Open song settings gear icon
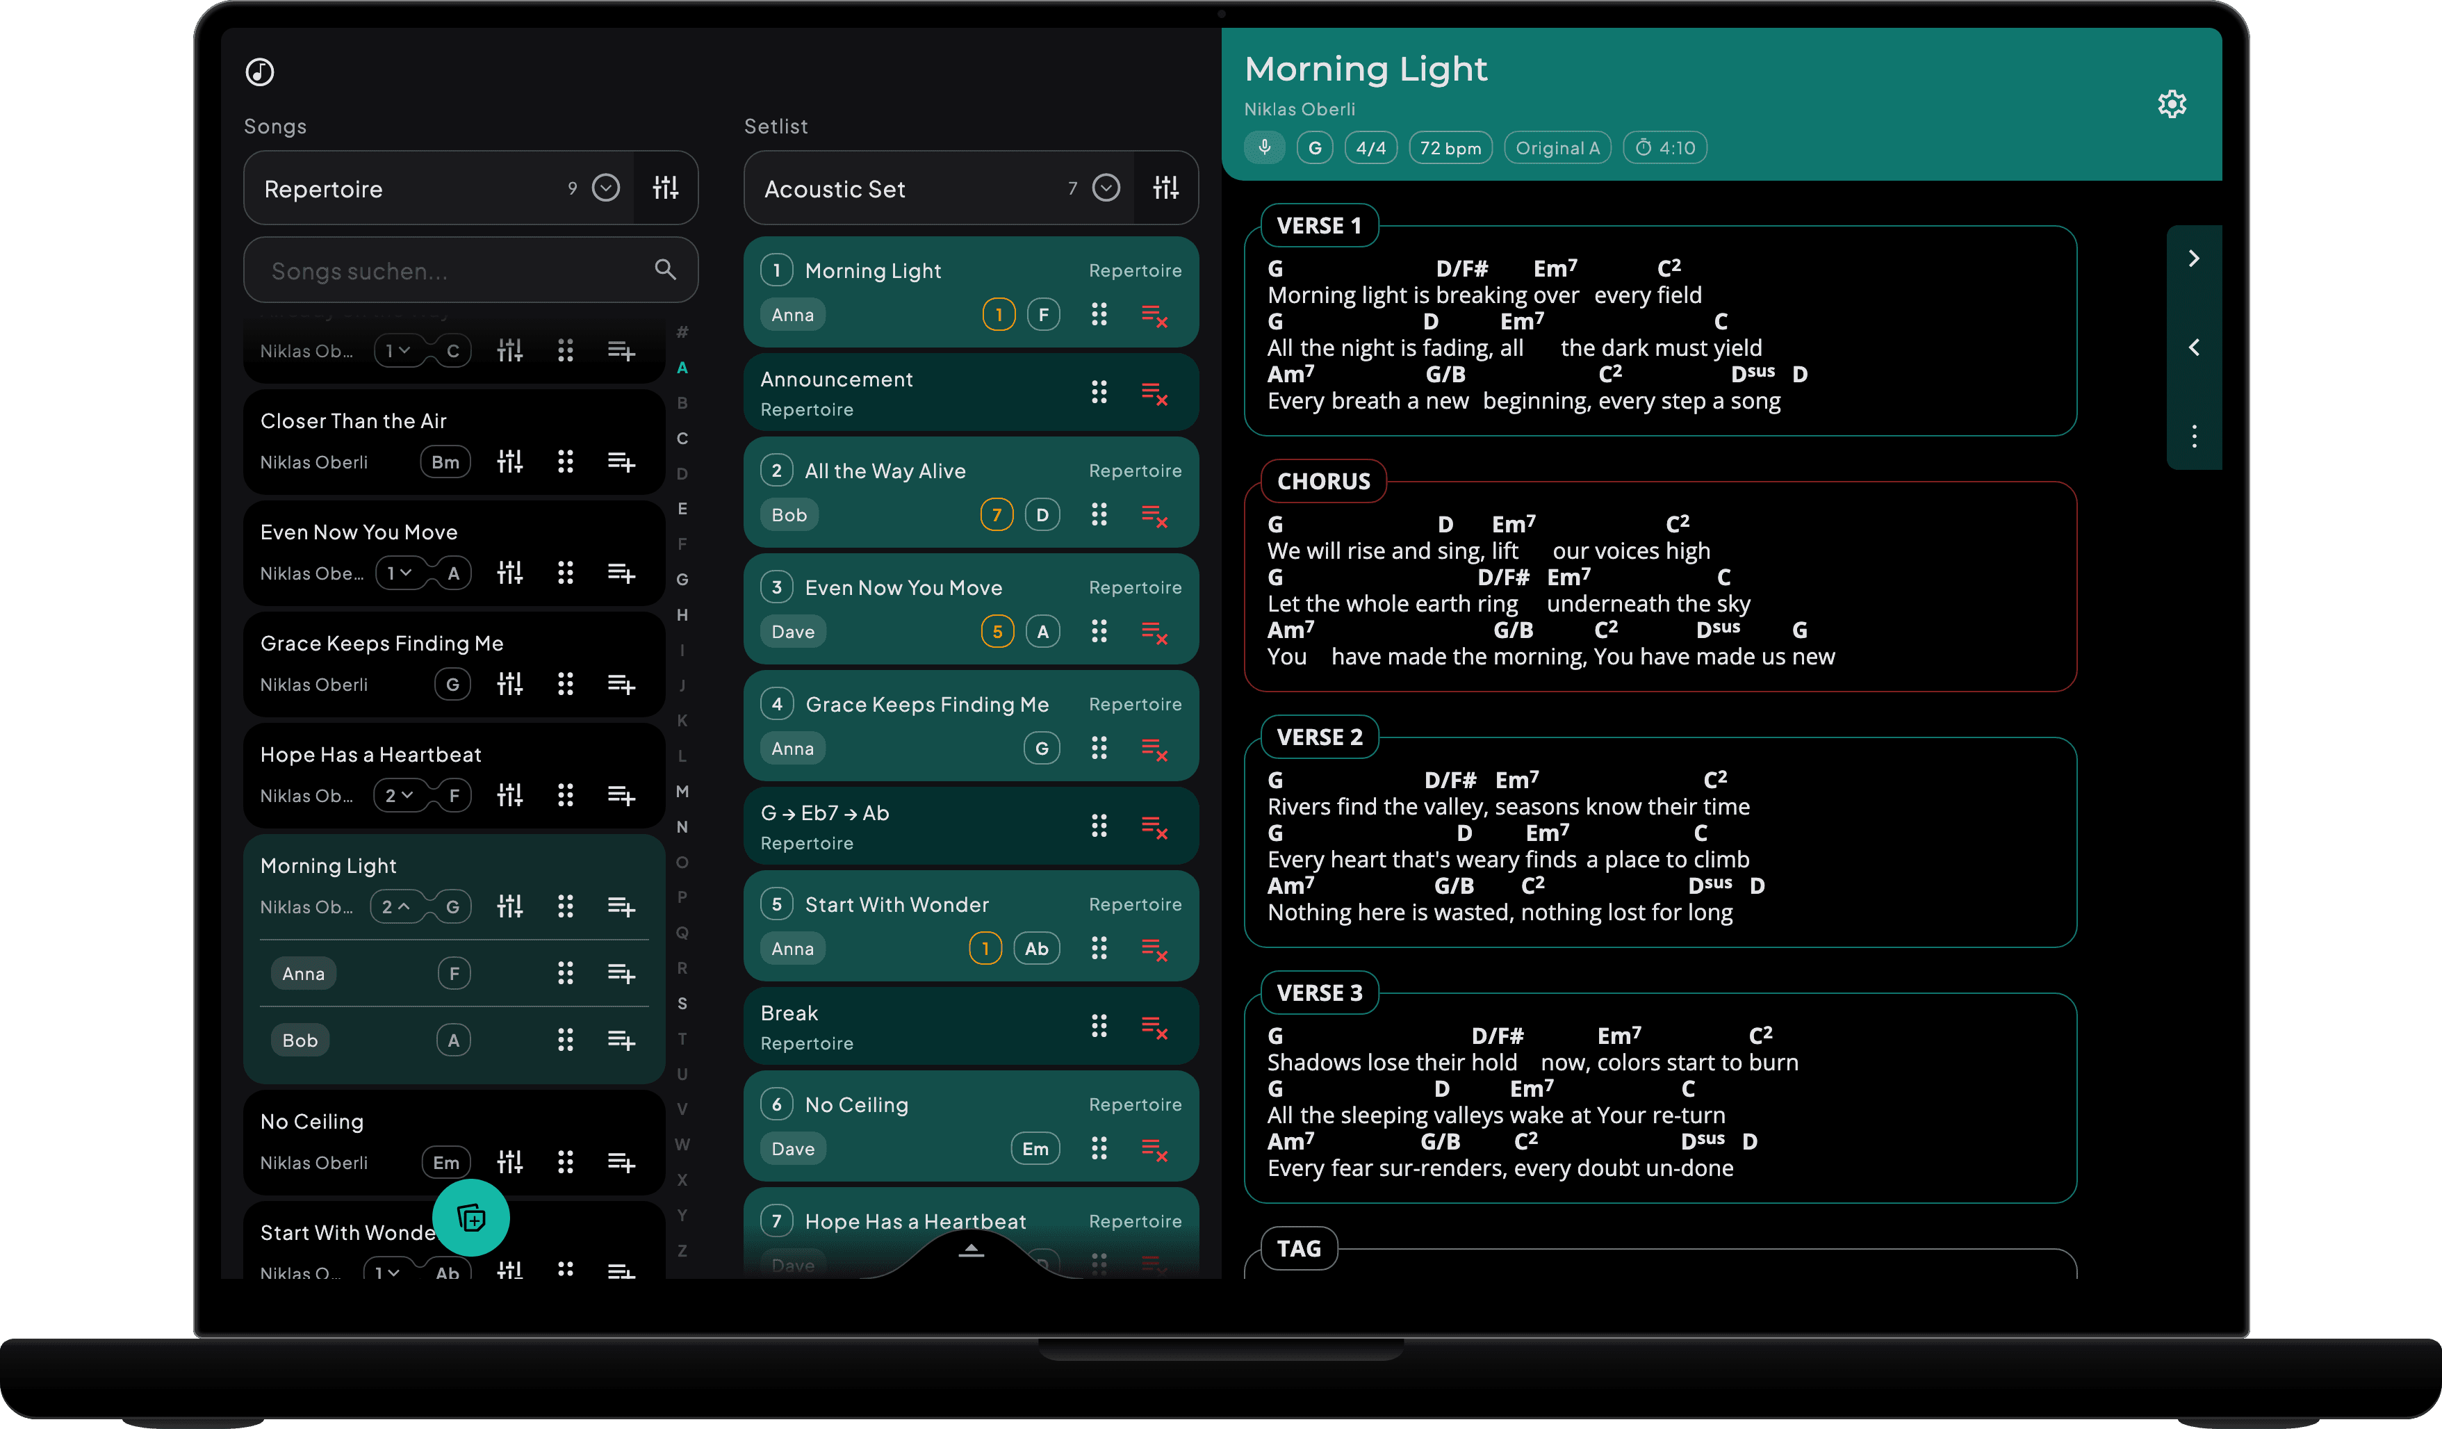The height and width of the screenshot is (1429, 2442). pos(2172,104)
